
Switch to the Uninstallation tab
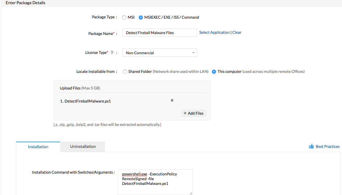(x=83, y=146)
